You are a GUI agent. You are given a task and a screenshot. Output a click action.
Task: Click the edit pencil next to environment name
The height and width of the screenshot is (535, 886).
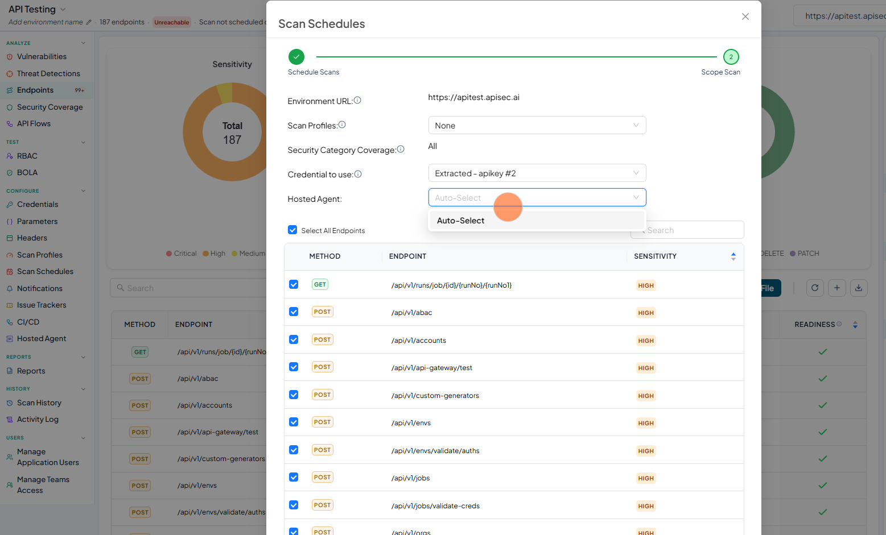(x=88, y=22)
